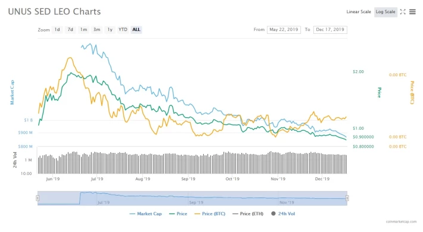This screenshot has width=423, height=232.
Task: Grab left handle of range navigator
Action: coord(38,198)
